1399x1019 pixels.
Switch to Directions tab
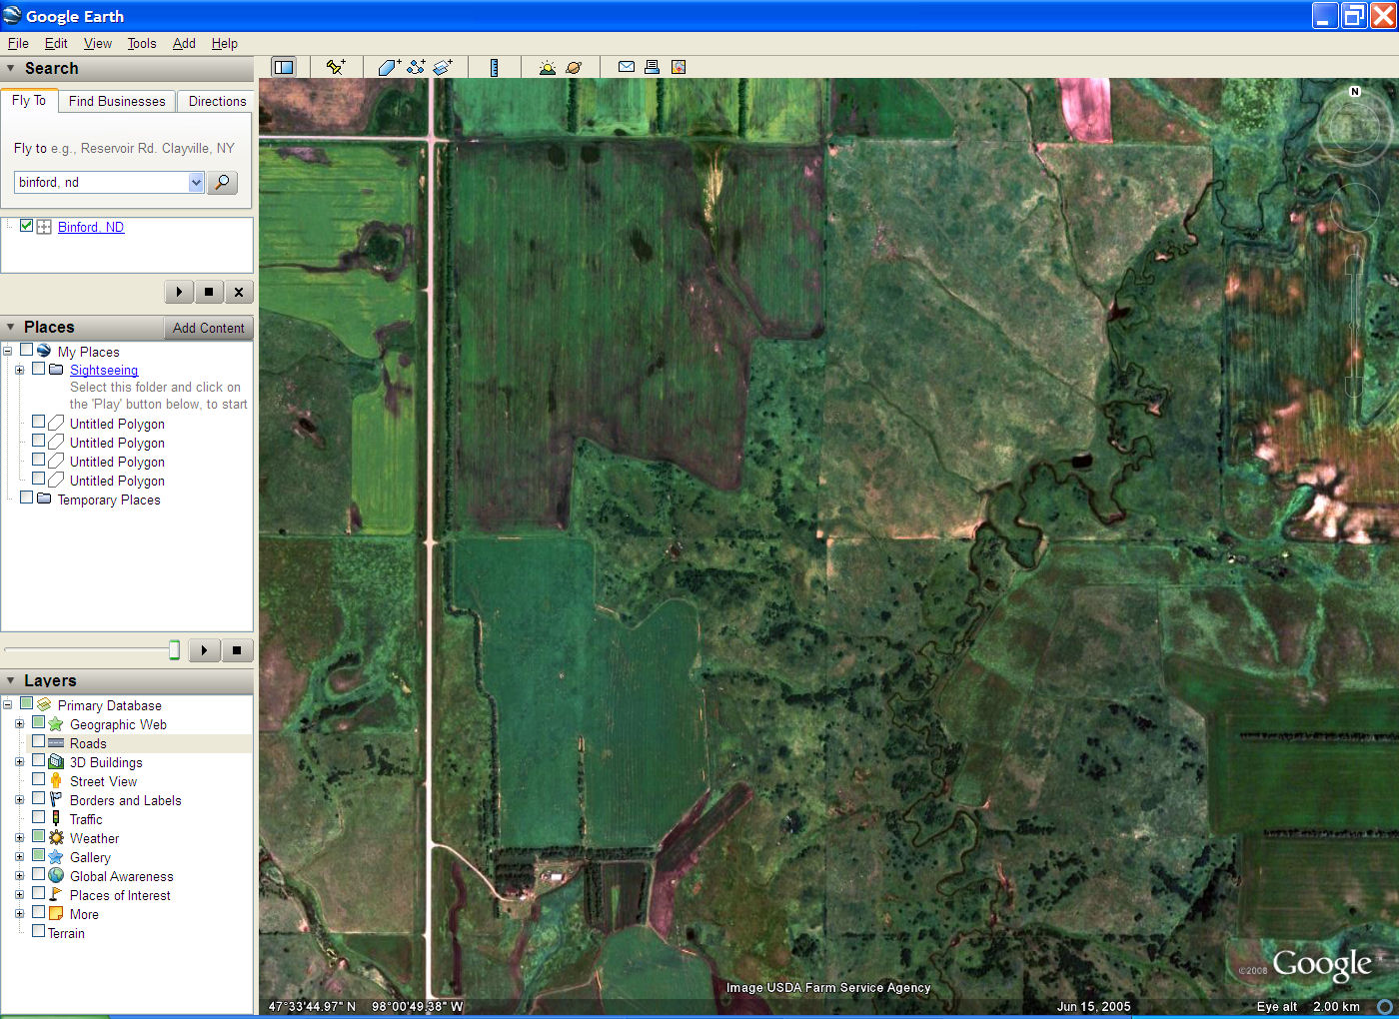point(217,101)
